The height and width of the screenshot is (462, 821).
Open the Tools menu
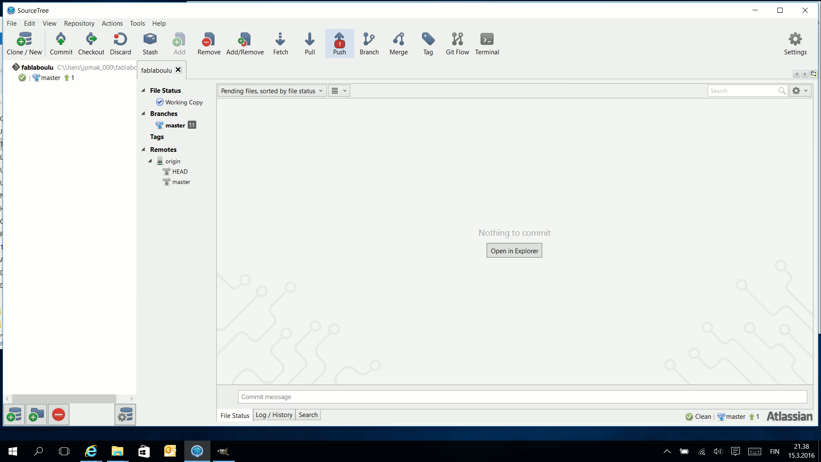137,23
